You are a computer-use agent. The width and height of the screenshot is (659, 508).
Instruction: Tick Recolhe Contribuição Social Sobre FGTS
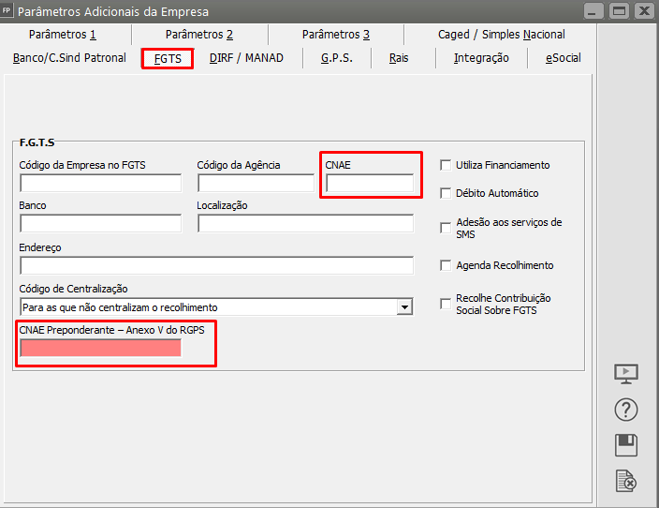446,304
